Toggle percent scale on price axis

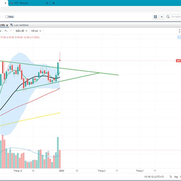coord(171,176)
